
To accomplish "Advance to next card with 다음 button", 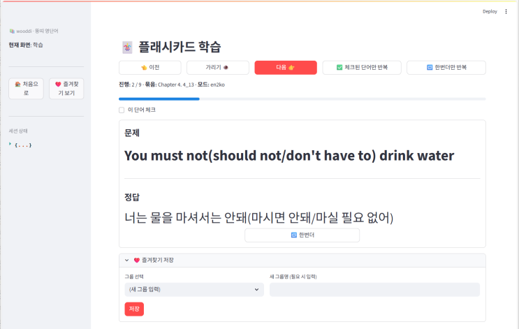I will [x=286, y=68].
